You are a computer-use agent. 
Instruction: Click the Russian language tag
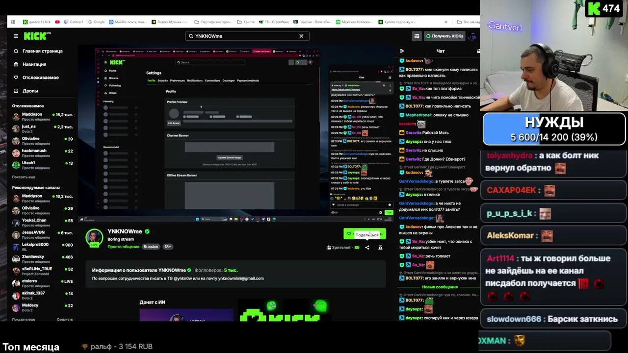151,247
